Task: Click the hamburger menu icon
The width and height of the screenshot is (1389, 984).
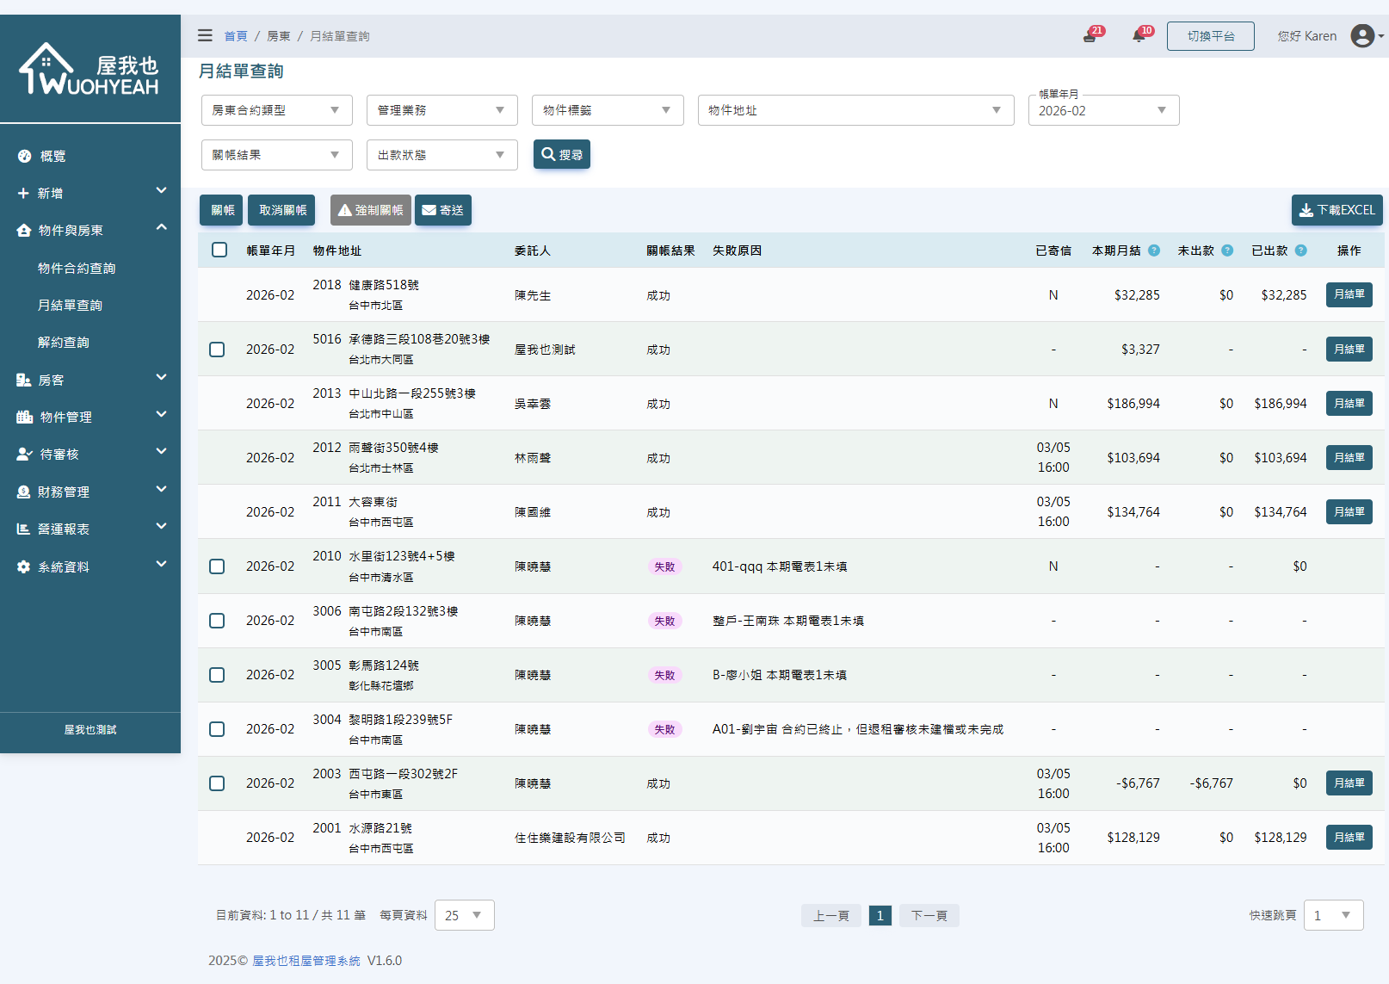Action: point(205,35)
